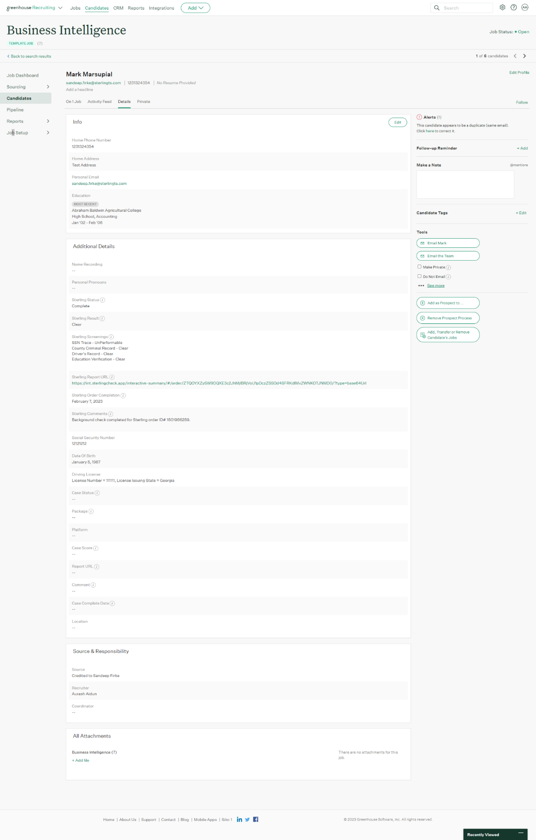Image resolution: width=536 pixels, height=840 pixels.
Task: Click Remove Prospect Process button
Action: (x=448, y=318)
